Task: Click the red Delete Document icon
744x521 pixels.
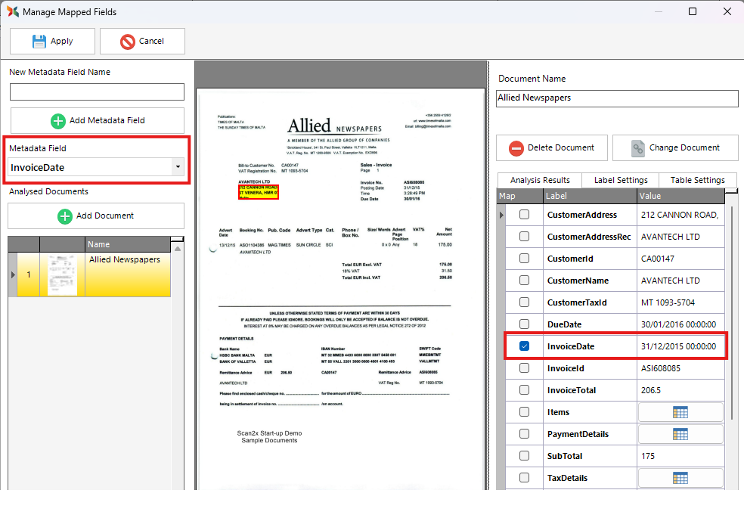Action: [516, 148]
